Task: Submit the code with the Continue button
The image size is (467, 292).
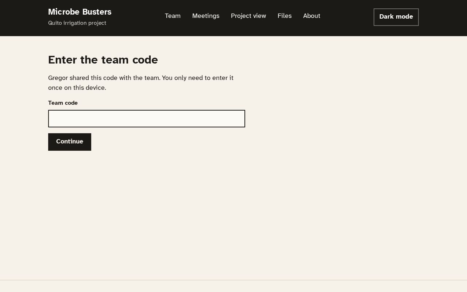Action: [x=70, y=142]
